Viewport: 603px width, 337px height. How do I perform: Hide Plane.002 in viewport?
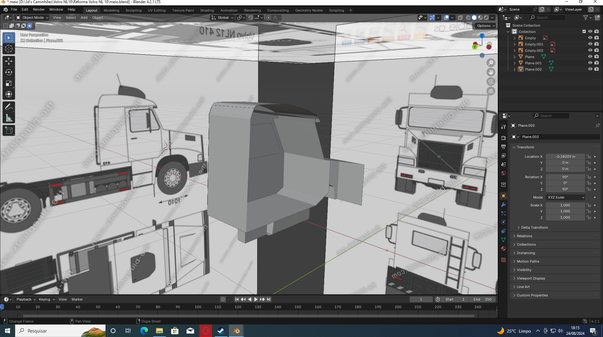[x=590, y=69]
